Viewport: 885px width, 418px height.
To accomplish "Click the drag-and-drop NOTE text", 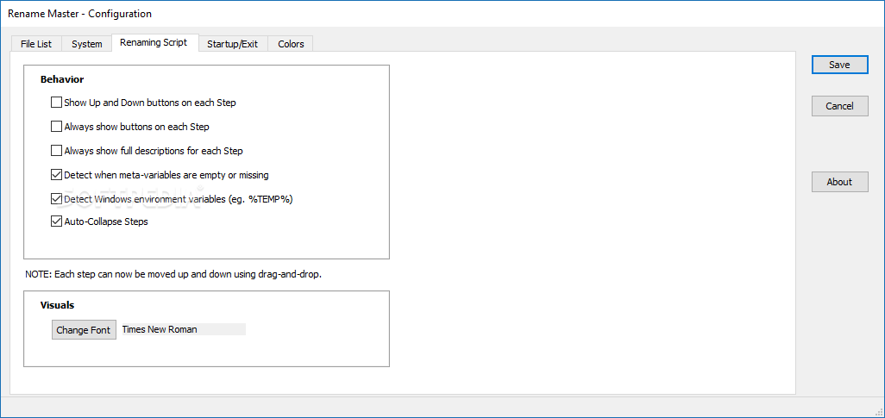I will pos(173,275).
